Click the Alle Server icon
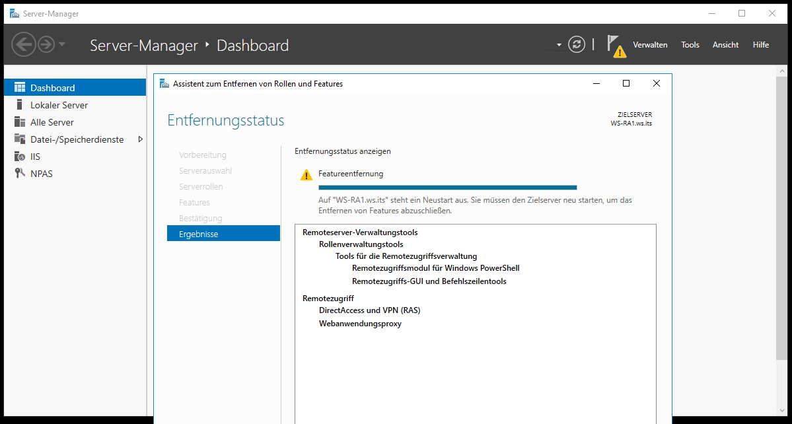The height and width of the screenshot is (424, 792). tap(20, 122)
